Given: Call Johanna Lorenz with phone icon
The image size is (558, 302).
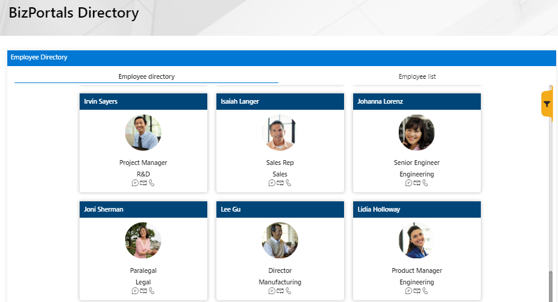Looking at the screenshot, I should [x=425, y=183].
